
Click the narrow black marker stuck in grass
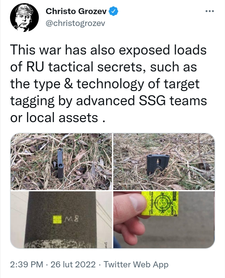60,163
